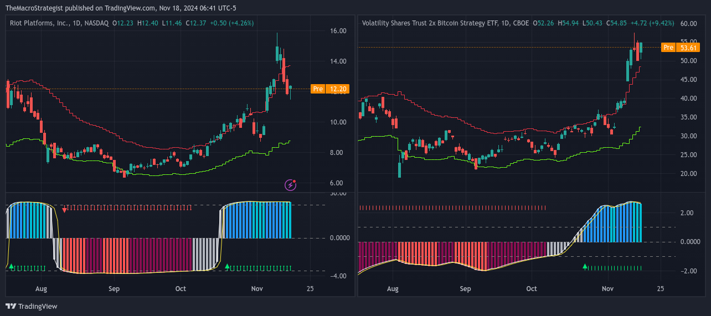711x316 pixels.
Task: Click the open value O12.23
Action: pyautogui.click(x=122, y=23)
